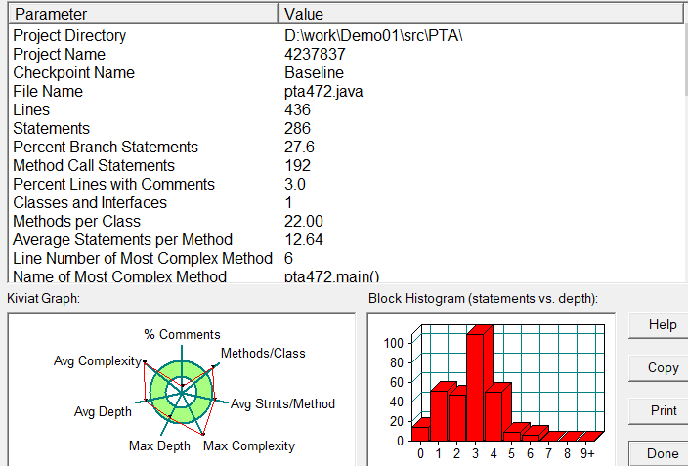Click the Block Histogram title label
This screenshot has height=466, width=688.
click(x=483, y=299)
